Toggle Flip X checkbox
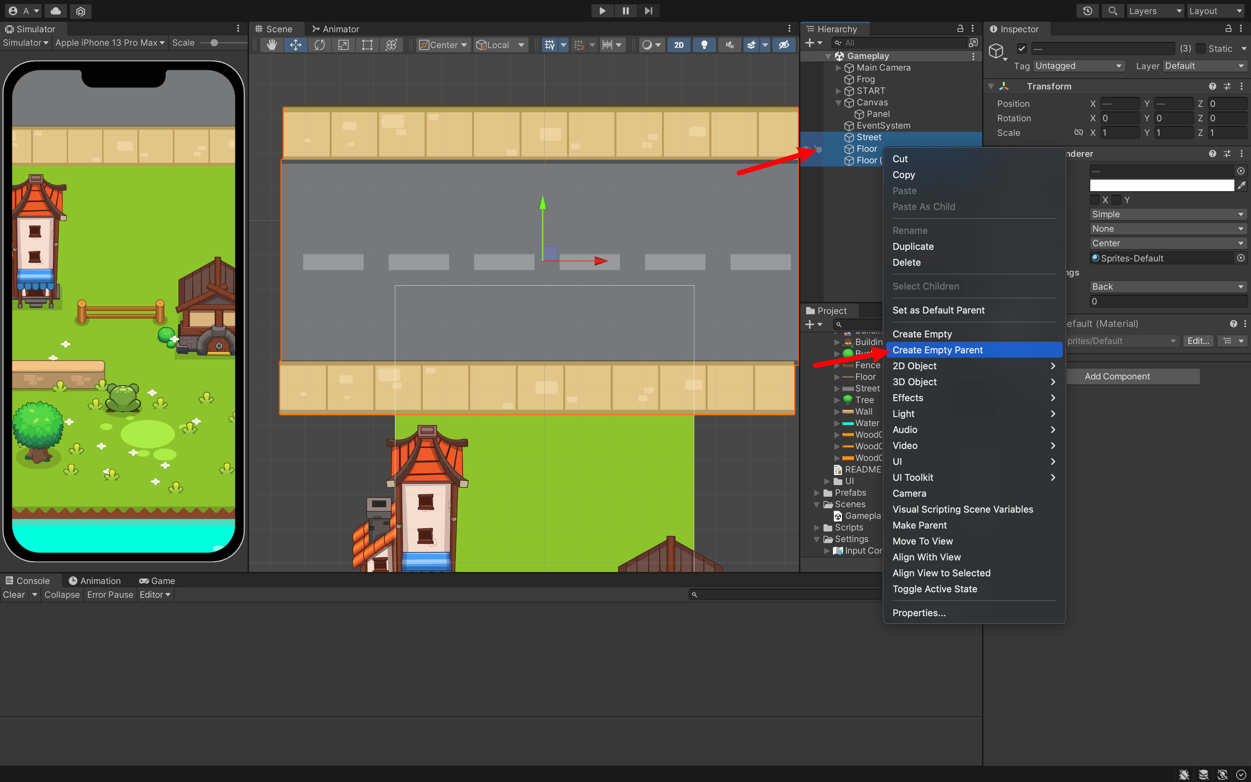1251x782 pixels. [1094, 199]
